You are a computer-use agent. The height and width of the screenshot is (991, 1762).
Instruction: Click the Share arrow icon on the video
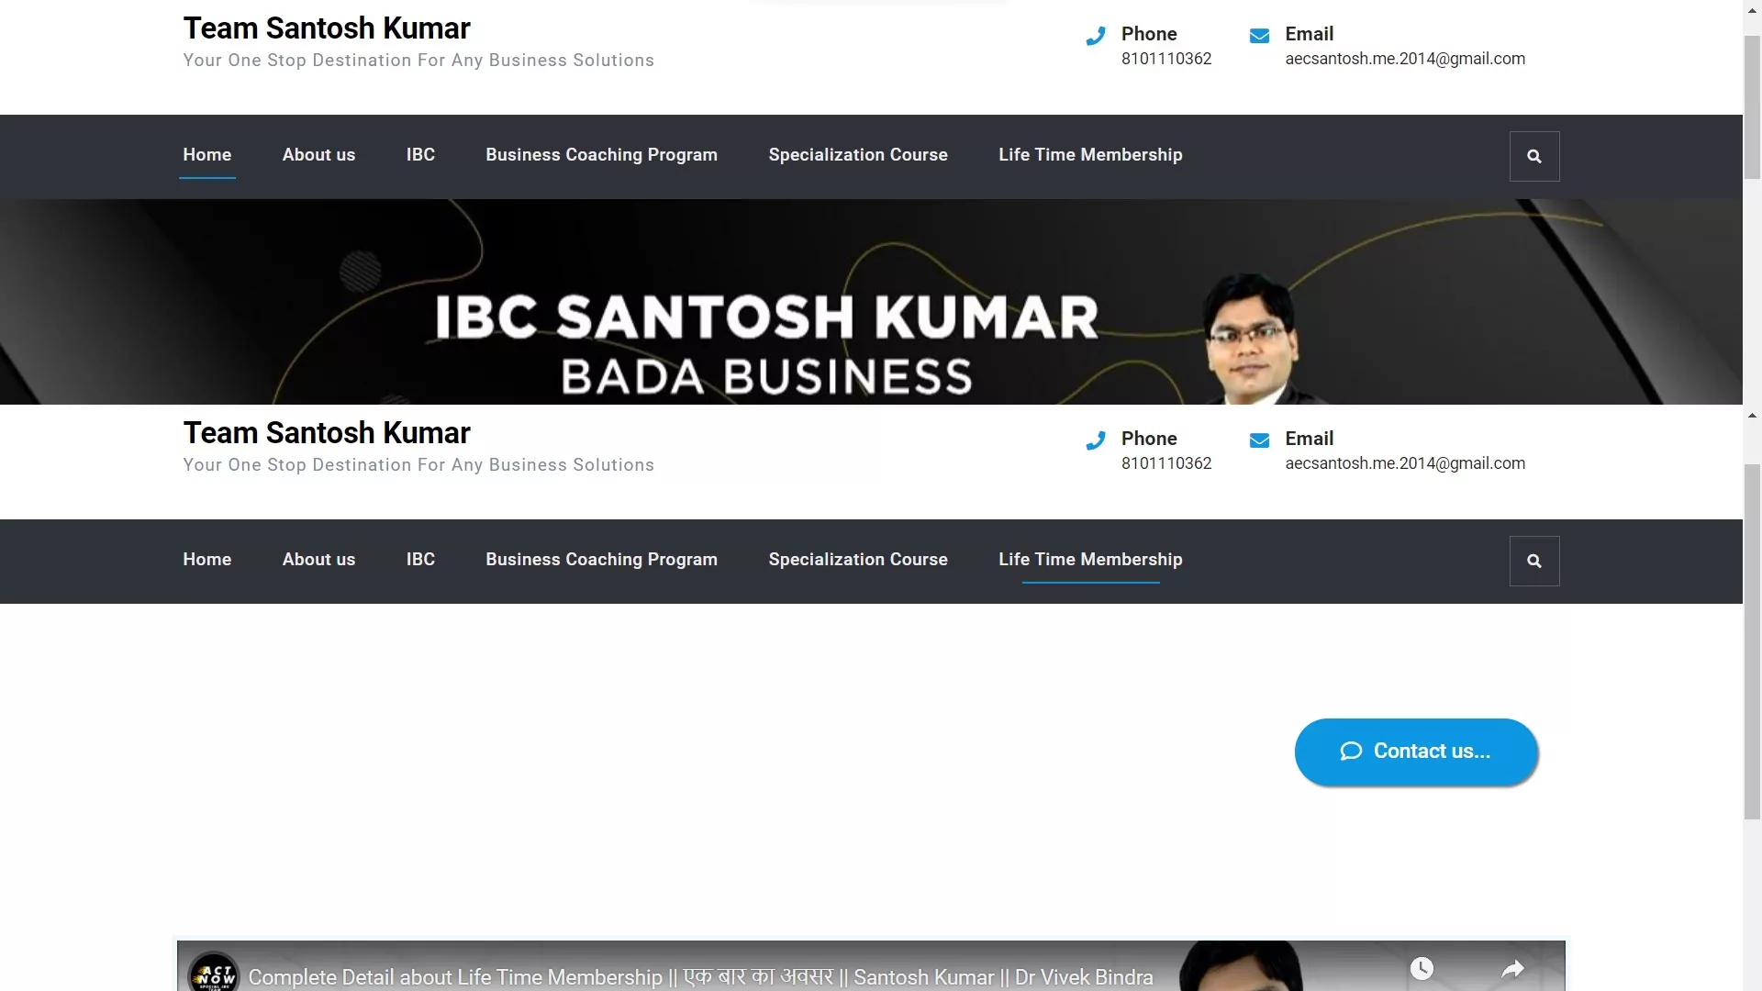(1512, 968)
